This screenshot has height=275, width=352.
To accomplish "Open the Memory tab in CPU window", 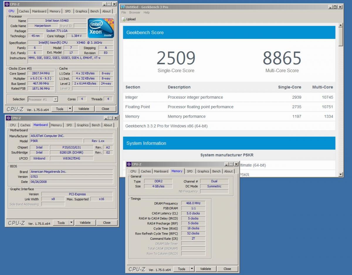I will 55,11.
